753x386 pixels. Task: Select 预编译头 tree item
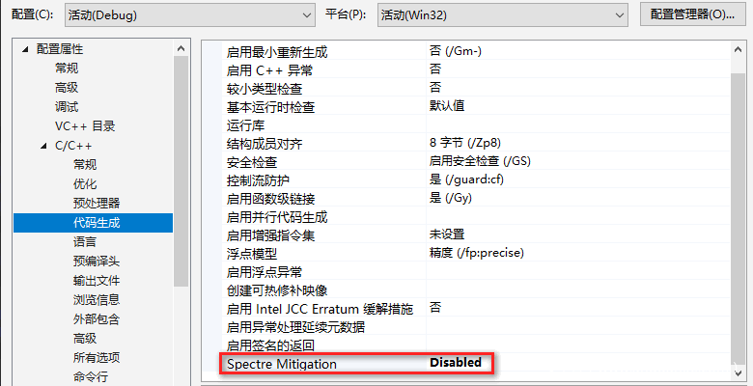(96, 262)
